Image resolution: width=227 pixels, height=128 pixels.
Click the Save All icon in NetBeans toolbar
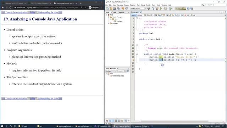pyautogui.click(x=118, y=9)
